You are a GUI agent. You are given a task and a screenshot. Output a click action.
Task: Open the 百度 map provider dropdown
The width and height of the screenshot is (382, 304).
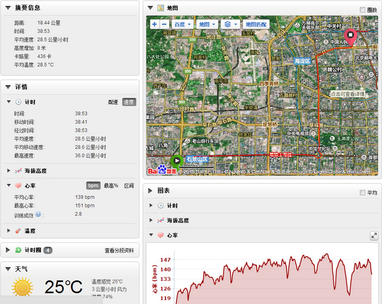tap(183, 24)
